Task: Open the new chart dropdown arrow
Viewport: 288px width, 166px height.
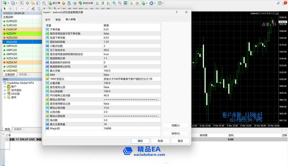Action: pyautogui.click(x=9, y=3)
